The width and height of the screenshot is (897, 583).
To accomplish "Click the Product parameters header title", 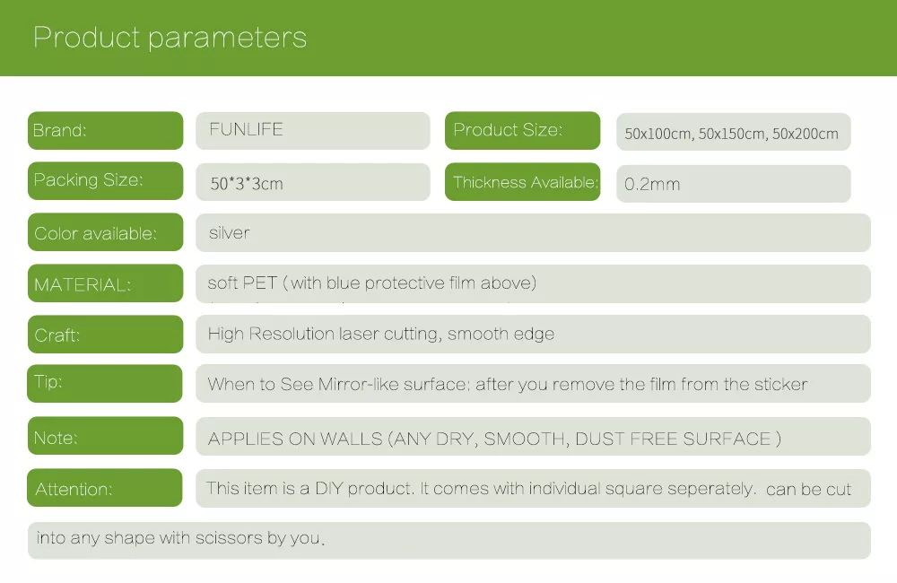I will 170,38.
